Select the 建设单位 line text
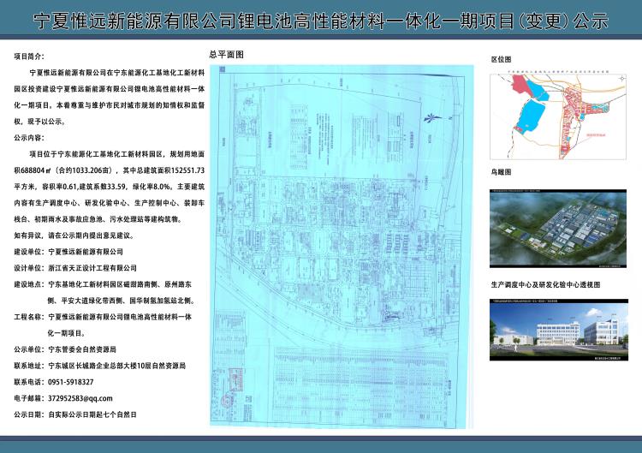This screenshot has height=453, width=642. [x=68, y=252]
